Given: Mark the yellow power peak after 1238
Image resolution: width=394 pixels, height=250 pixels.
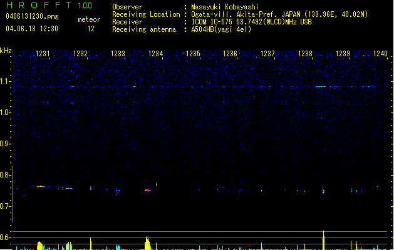Looking at the screenshot, I should pyautogui.click(x=324, y=240).
